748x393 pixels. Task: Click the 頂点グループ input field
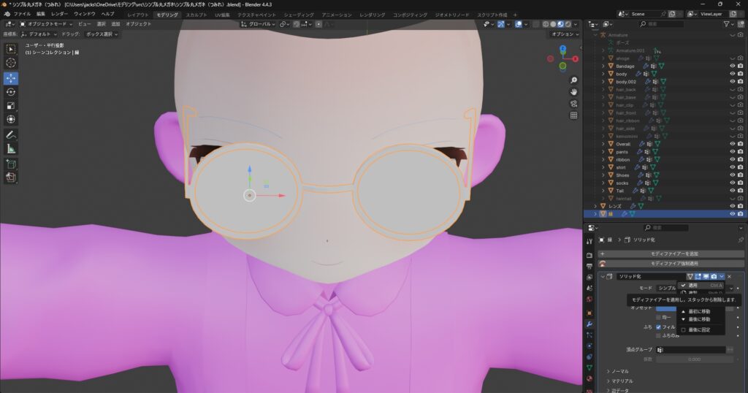tap(691, 350)
